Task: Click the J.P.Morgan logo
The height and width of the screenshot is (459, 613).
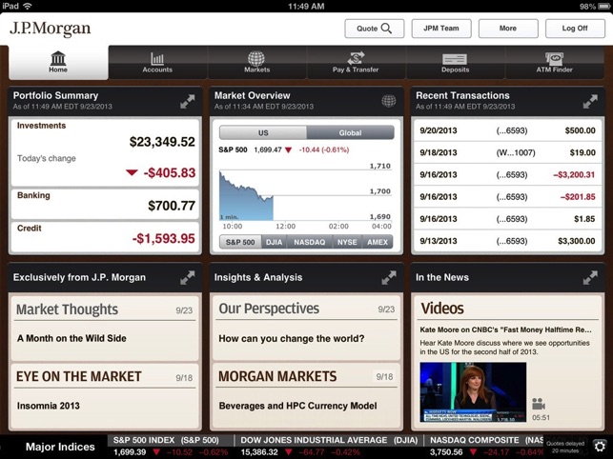Action: pos(50,29)
